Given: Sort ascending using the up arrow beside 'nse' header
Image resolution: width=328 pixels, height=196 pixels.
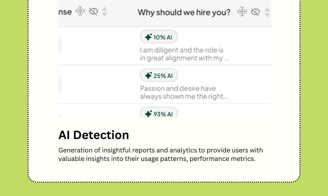Looking at the screenshot, I should tap(104, 9).
